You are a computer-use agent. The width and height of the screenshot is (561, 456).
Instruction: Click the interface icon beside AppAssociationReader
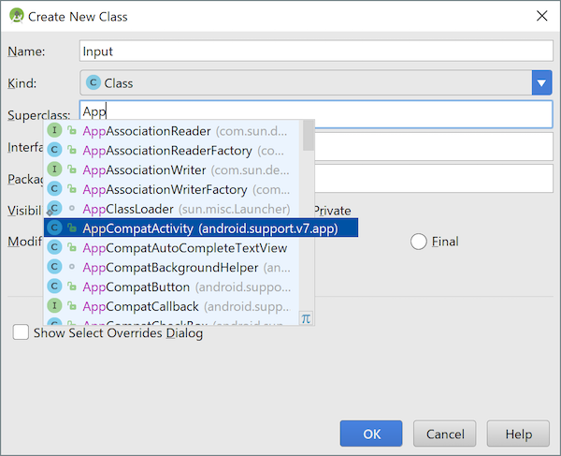pos(55,130)
